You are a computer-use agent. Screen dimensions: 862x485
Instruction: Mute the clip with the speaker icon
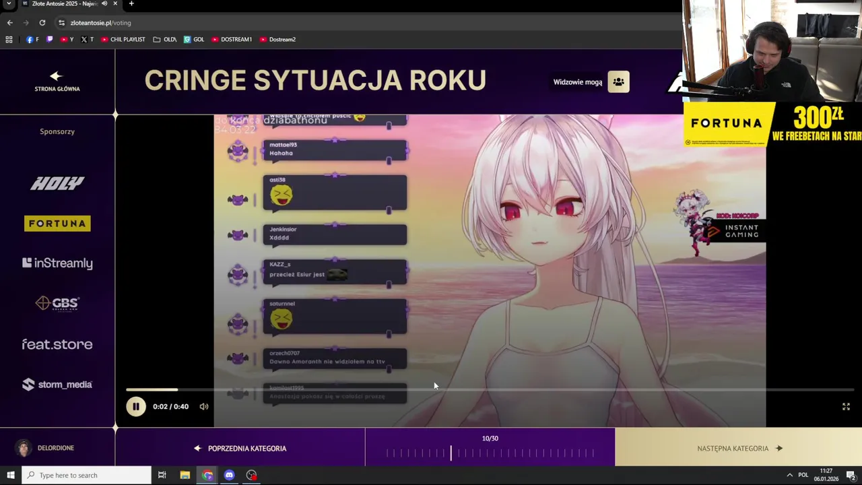pyautogui.click(x=204, y=406)
